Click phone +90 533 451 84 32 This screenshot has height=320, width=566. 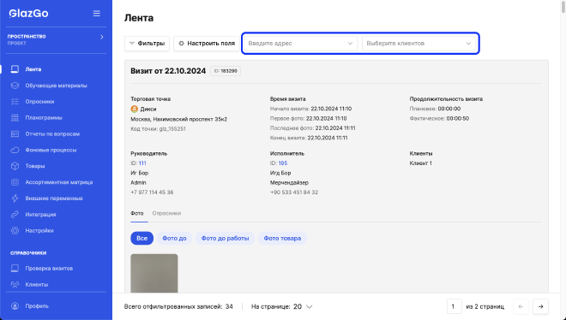294,193
